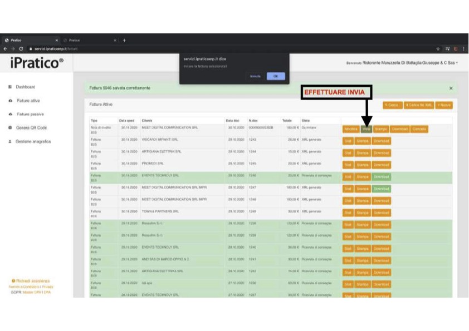The image size is (469, 331).
Task: Open a new browser tab with the plus button
Action: click(124, 41)
